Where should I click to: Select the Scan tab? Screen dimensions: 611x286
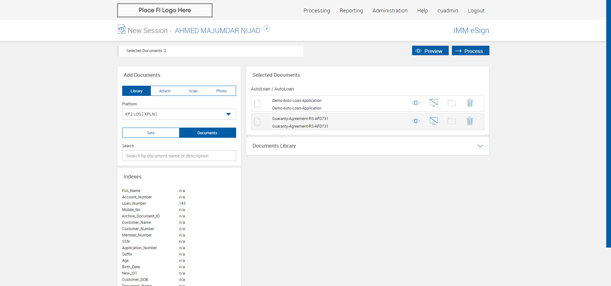(x=193, y=91)
